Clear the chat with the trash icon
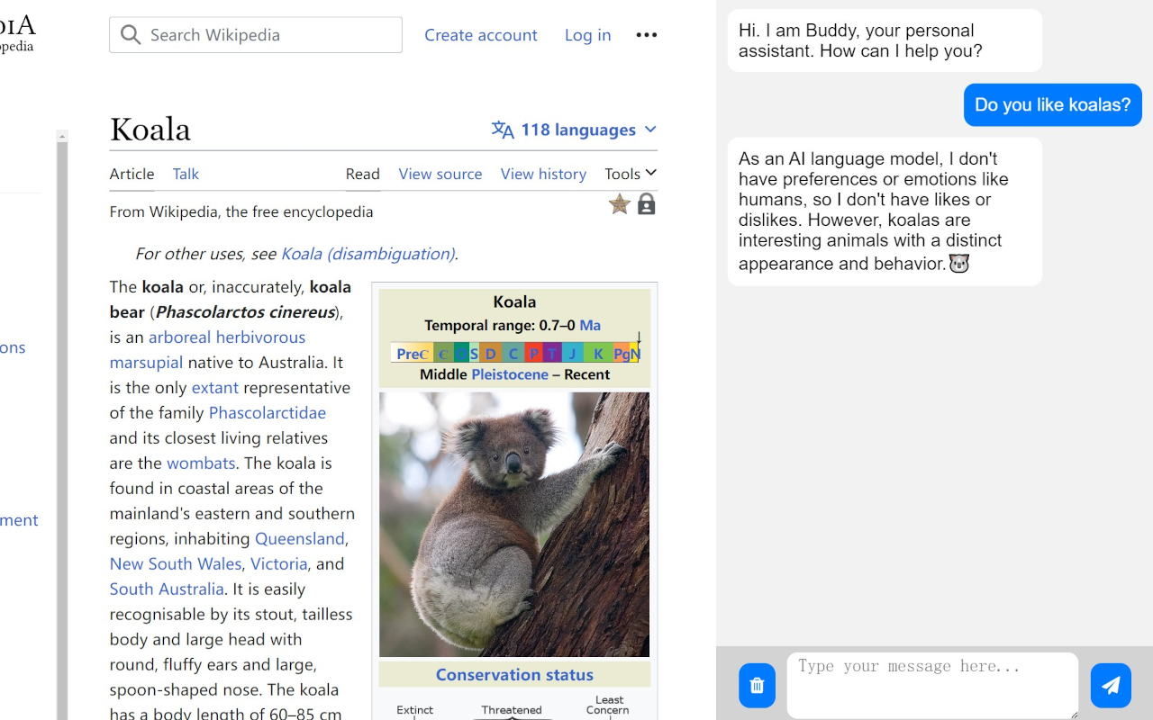This screenshot has height=720, width=1153. coord(757,685)
